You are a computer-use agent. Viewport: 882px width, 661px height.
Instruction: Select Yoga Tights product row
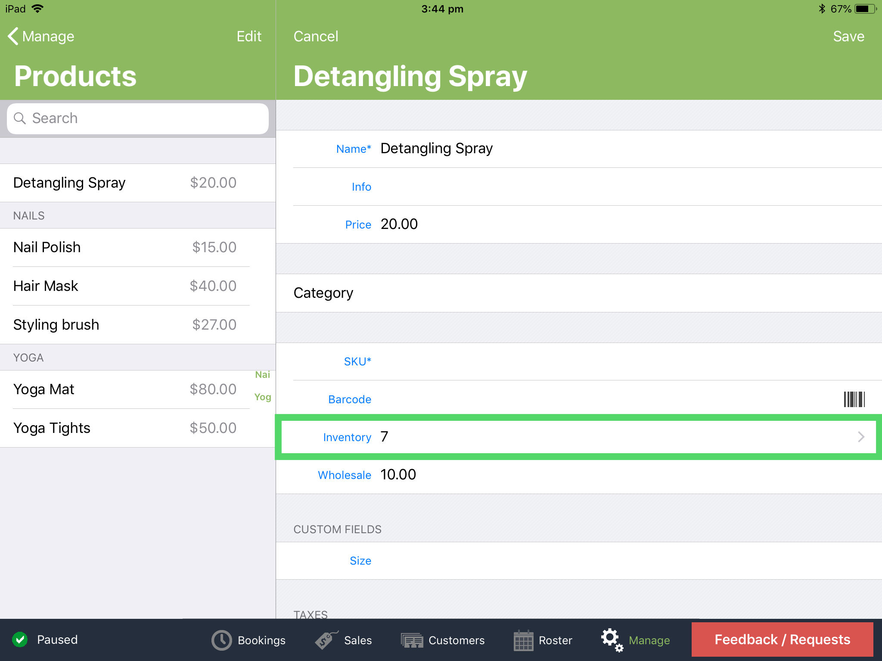pos(138,428)
